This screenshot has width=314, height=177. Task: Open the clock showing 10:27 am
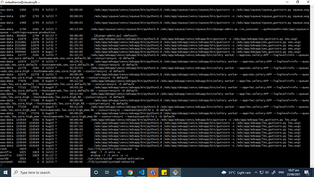click(294, 172)
